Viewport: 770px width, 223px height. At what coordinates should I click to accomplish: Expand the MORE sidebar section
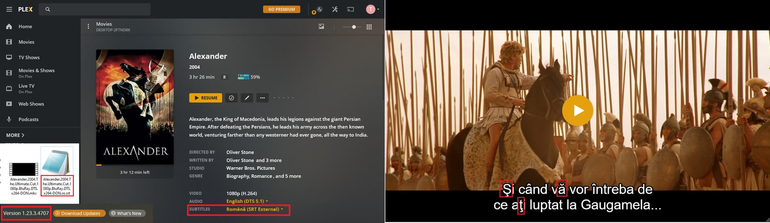[15, 135]
